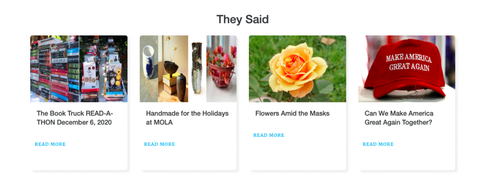492x193 pixels.
Task: Click Read More under Flowers Amid the Masks
Action: click(269, 136)
